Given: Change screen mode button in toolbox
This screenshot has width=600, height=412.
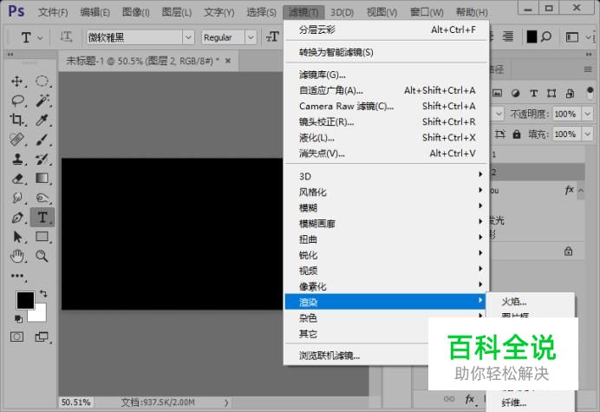Looking at the screenshot, I should (42, 337).
